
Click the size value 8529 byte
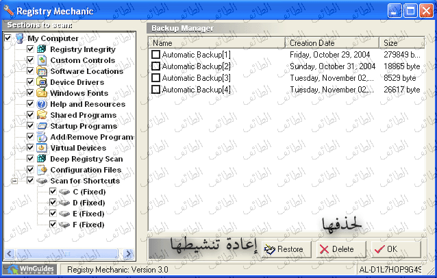pos(399,78)
